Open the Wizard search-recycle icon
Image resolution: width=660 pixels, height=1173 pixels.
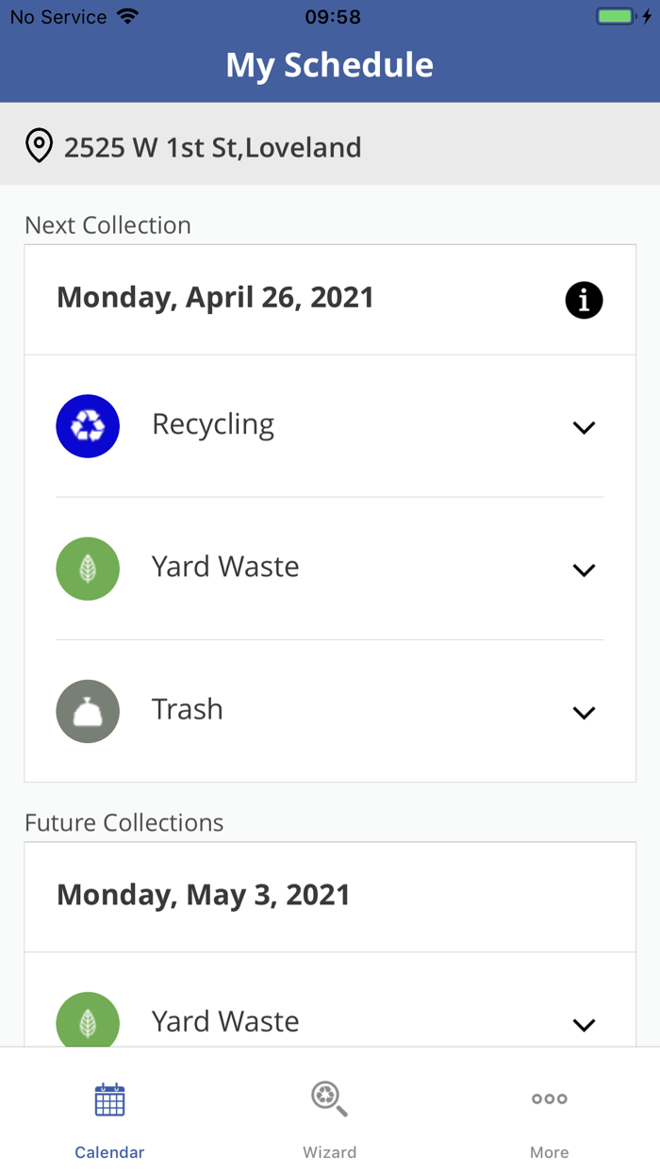pyautogui.click(x=329, y=1099)
